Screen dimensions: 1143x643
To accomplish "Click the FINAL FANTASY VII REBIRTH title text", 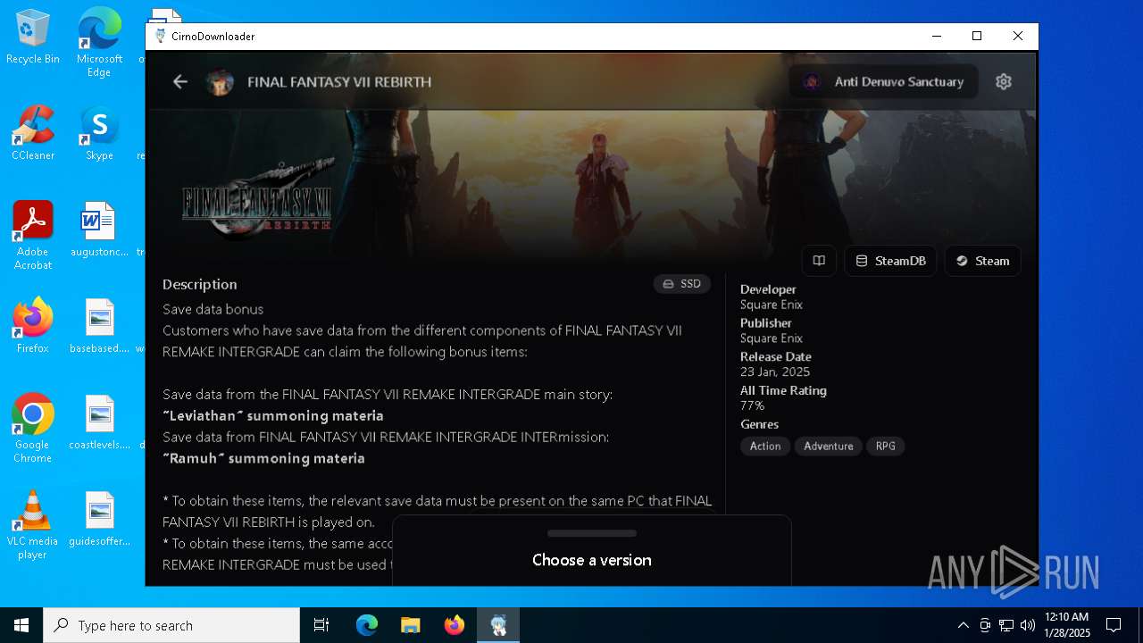I will tap(339, 81).
